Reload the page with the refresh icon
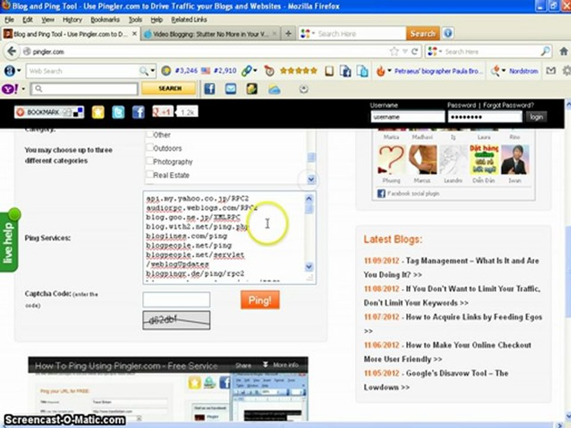The image size is (571, 428). click(x=415, y=52)
